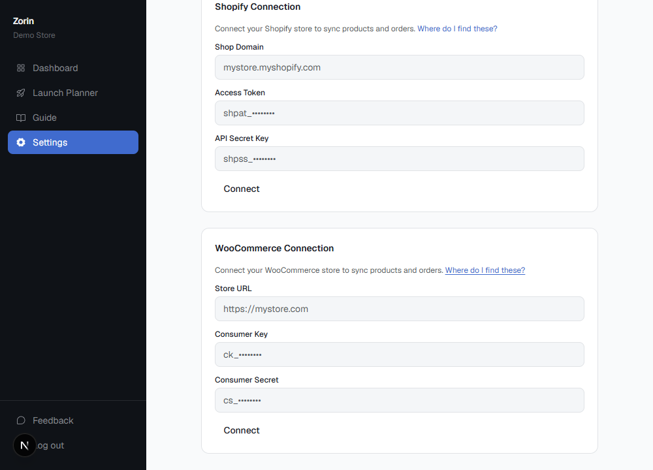Click the Launch Planner rocket icon
653x470 pixels.
(21, 93)
